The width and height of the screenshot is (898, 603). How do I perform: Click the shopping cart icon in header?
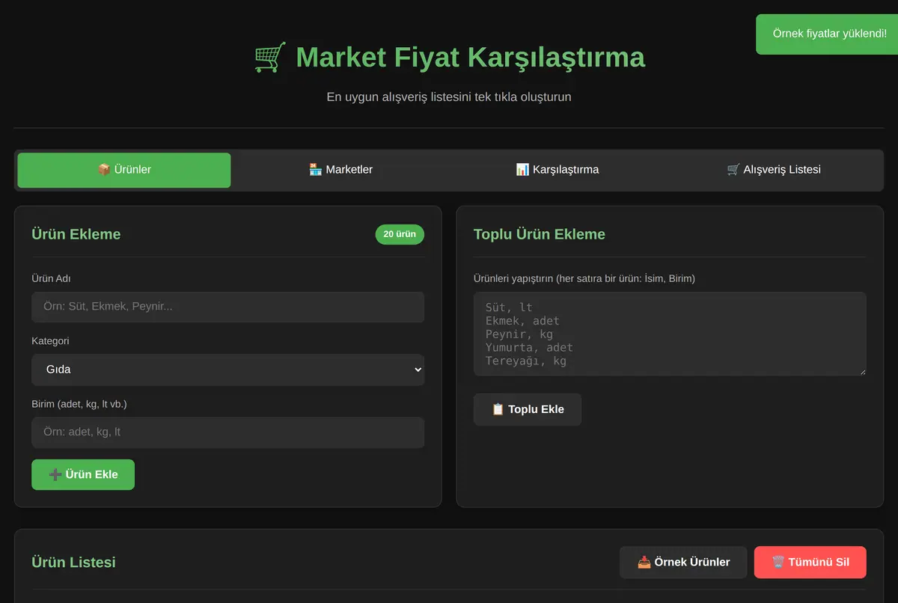click(x=269, y=57)
